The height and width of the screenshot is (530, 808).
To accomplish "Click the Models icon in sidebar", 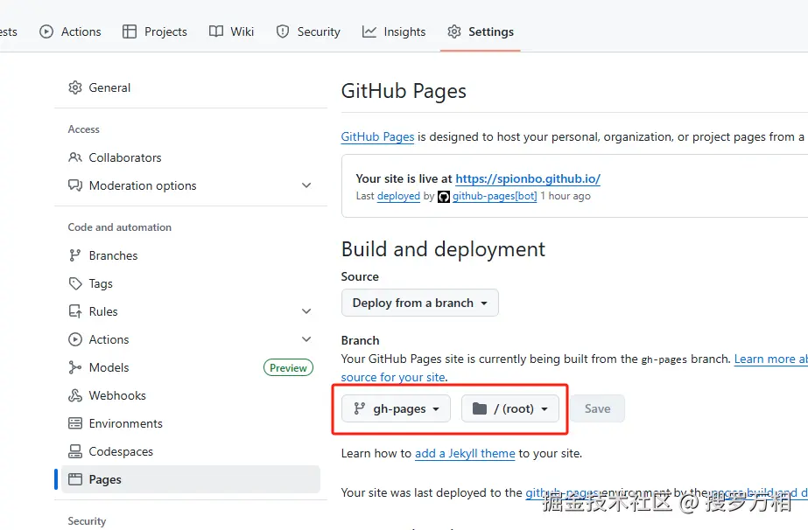I will pos(75,367).
